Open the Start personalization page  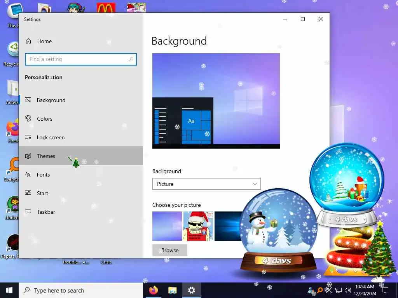pyautogui.click(x=81, y=193)
